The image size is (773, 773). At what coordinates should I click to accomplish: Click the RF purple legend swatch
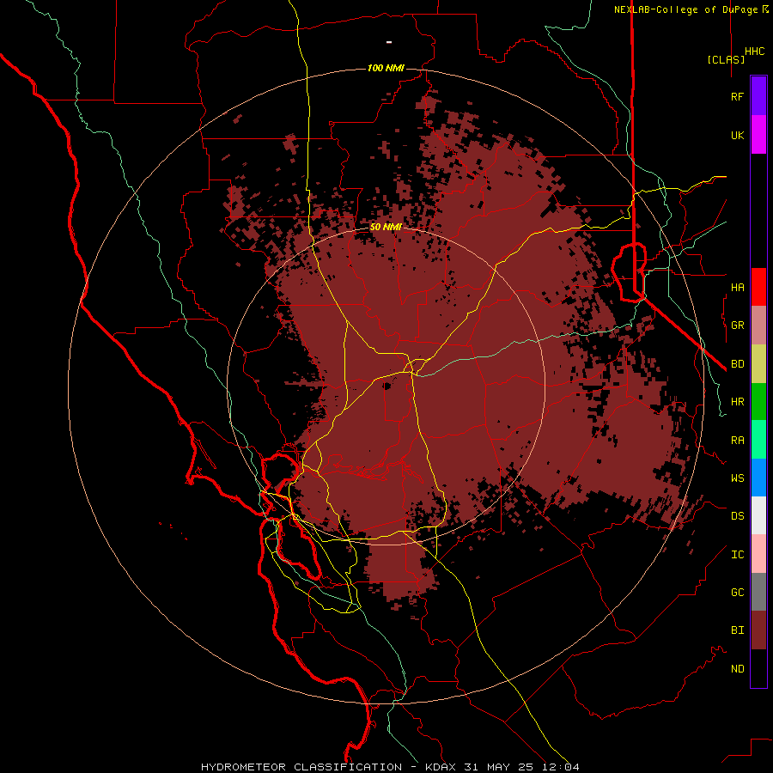[758, 95]
